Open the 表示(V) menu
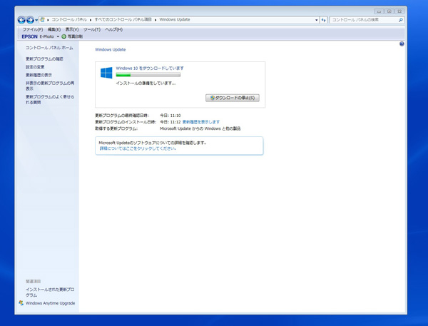This screenshot has height=326, width=428. [x=72, y=29]
